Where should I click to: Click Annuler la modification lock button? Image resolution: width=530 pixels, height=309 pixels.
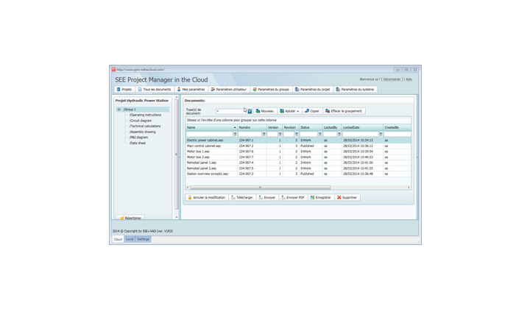pyautogui.click(x=206, y=197)
